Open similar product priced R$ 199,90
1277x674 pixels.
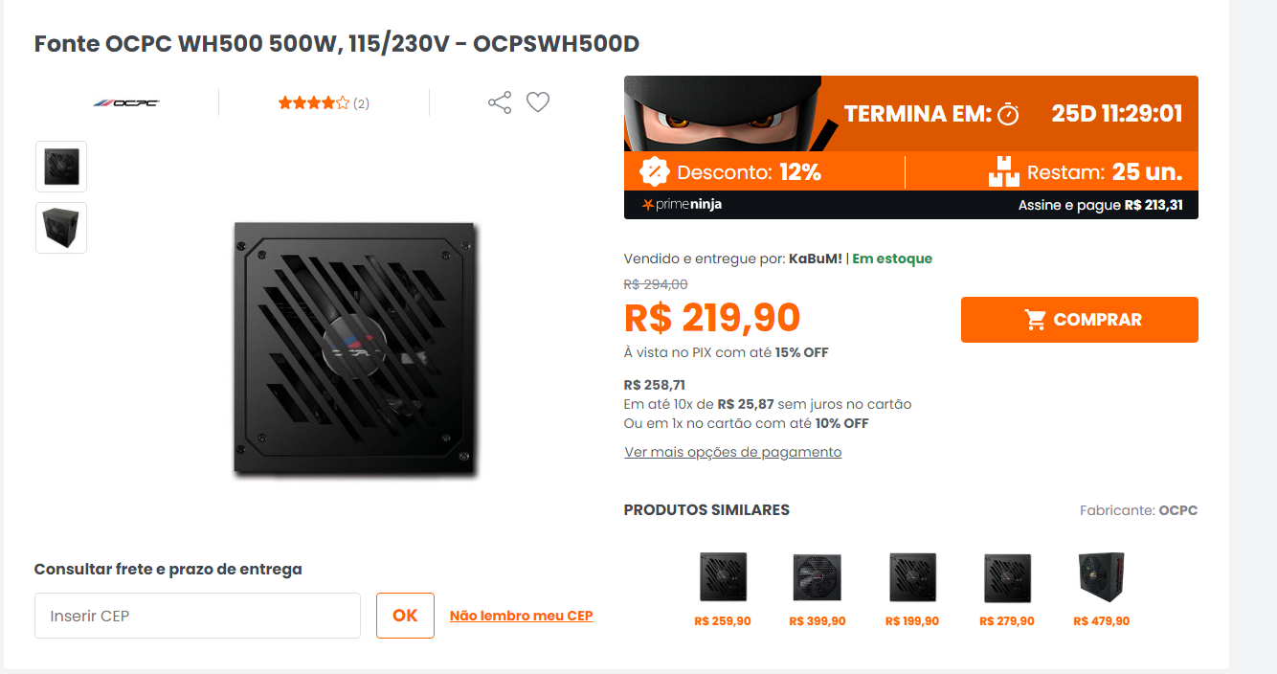pyautogui.click(x=912, y=590)
